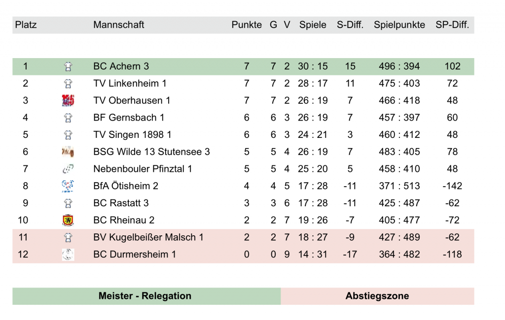Click the BfA Ötisheim 2 team logo
The image size is (505, 320).
68,186
